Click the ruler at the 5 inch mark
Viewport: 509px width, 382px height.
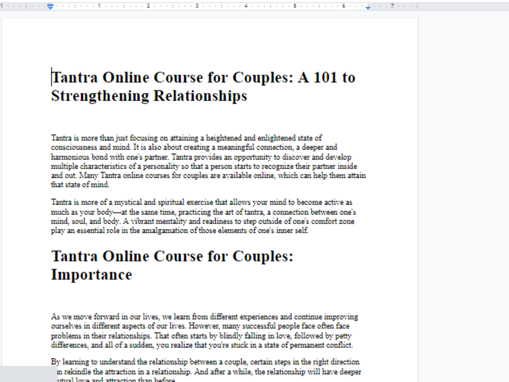(295, 6)
